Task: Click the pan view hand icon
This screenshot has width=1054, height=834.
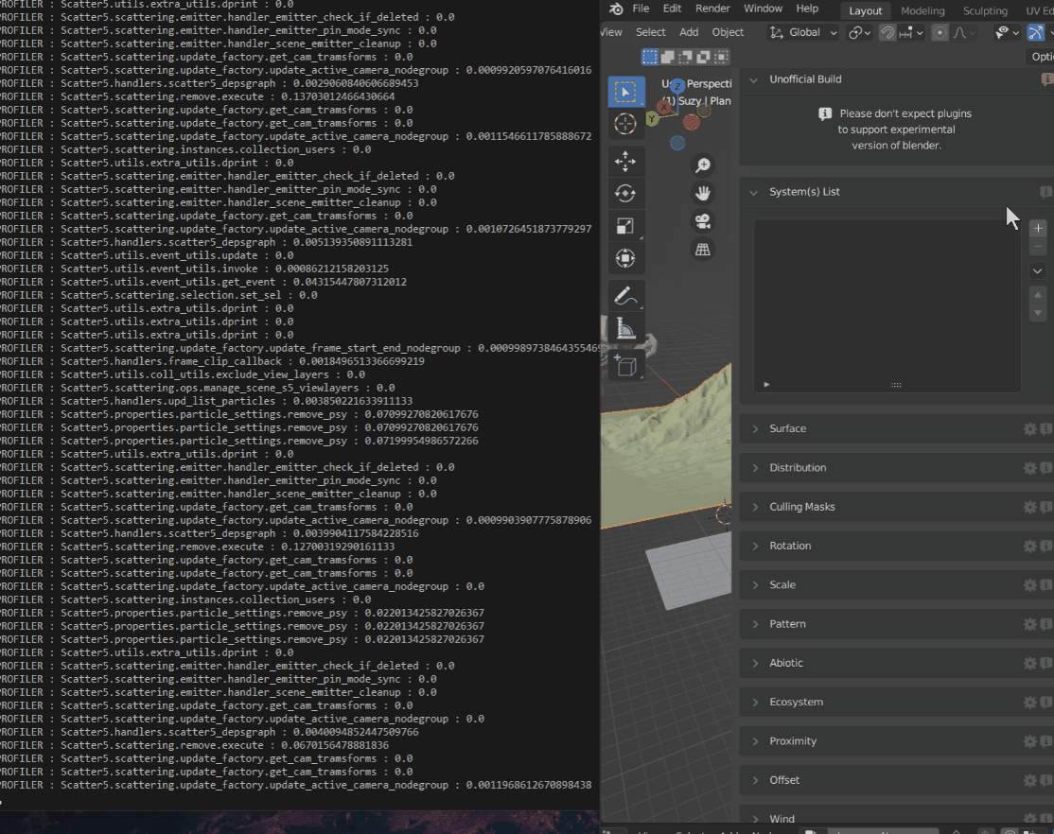Action: [703, 194]
